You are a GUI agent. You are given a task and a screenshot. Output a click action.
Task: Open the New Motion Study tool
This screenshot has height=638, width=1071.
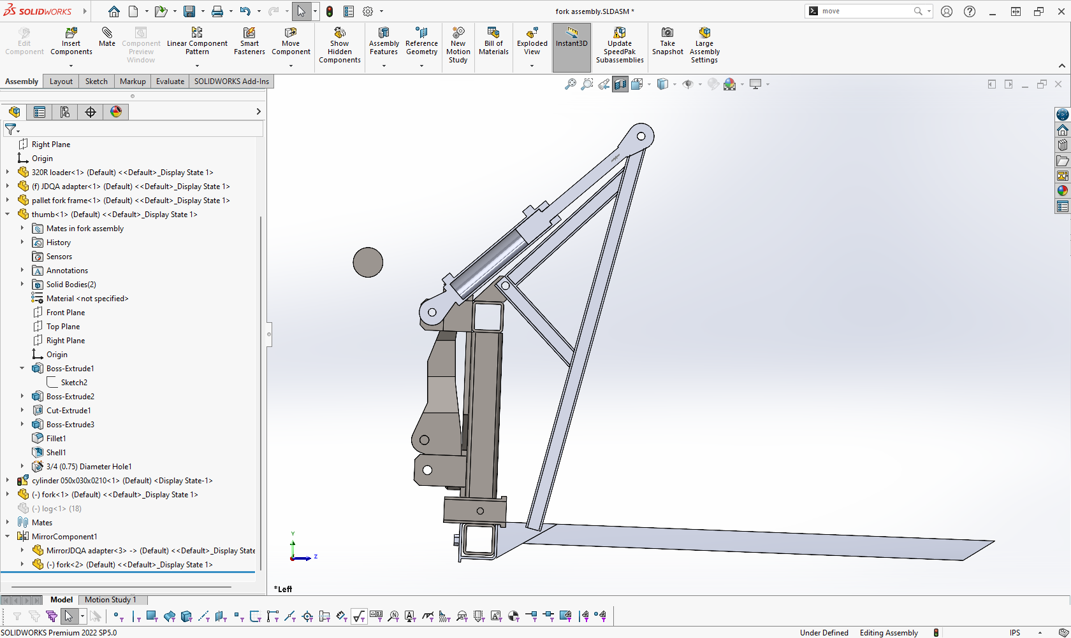pos(458,32)
